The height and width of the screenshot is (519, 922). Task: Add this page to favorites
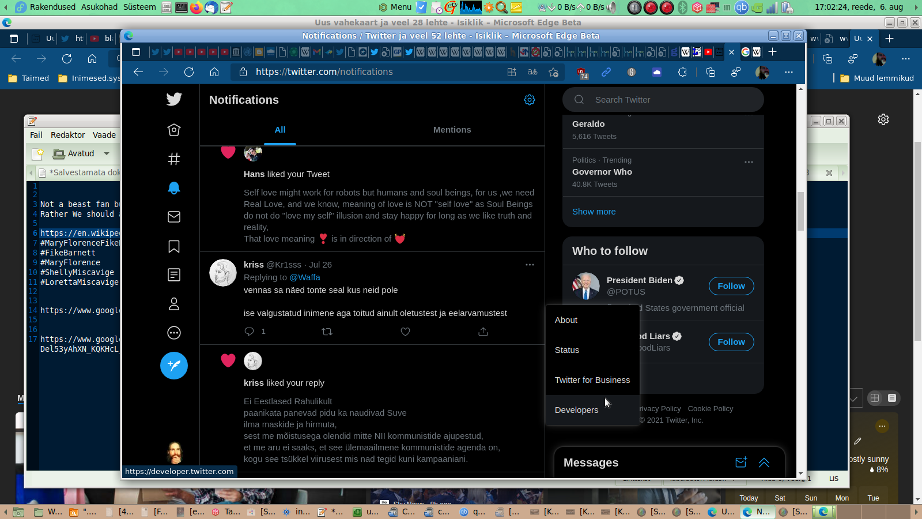point(554,72)
